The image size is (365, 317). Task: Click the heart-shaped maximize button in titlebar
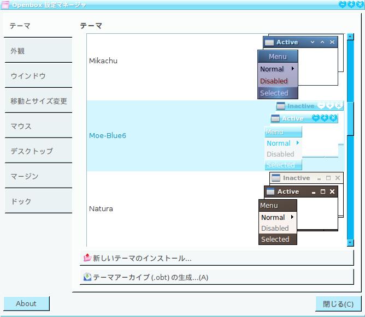click(x=351, y=4)
